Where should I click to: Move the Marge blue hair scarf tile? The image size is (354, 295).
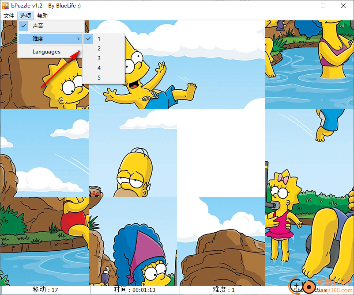point(133,241)
